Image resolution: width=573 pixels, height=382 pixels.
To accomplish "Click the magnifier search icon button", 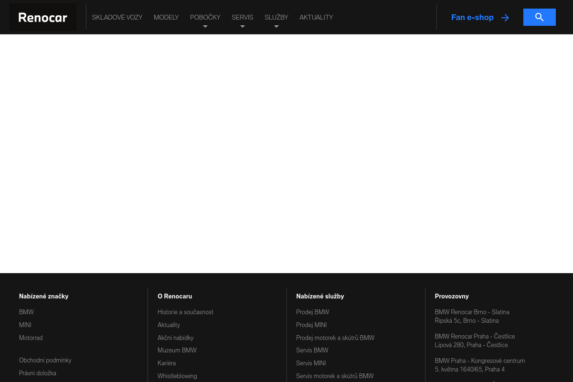I will click(x=539, y=17).
